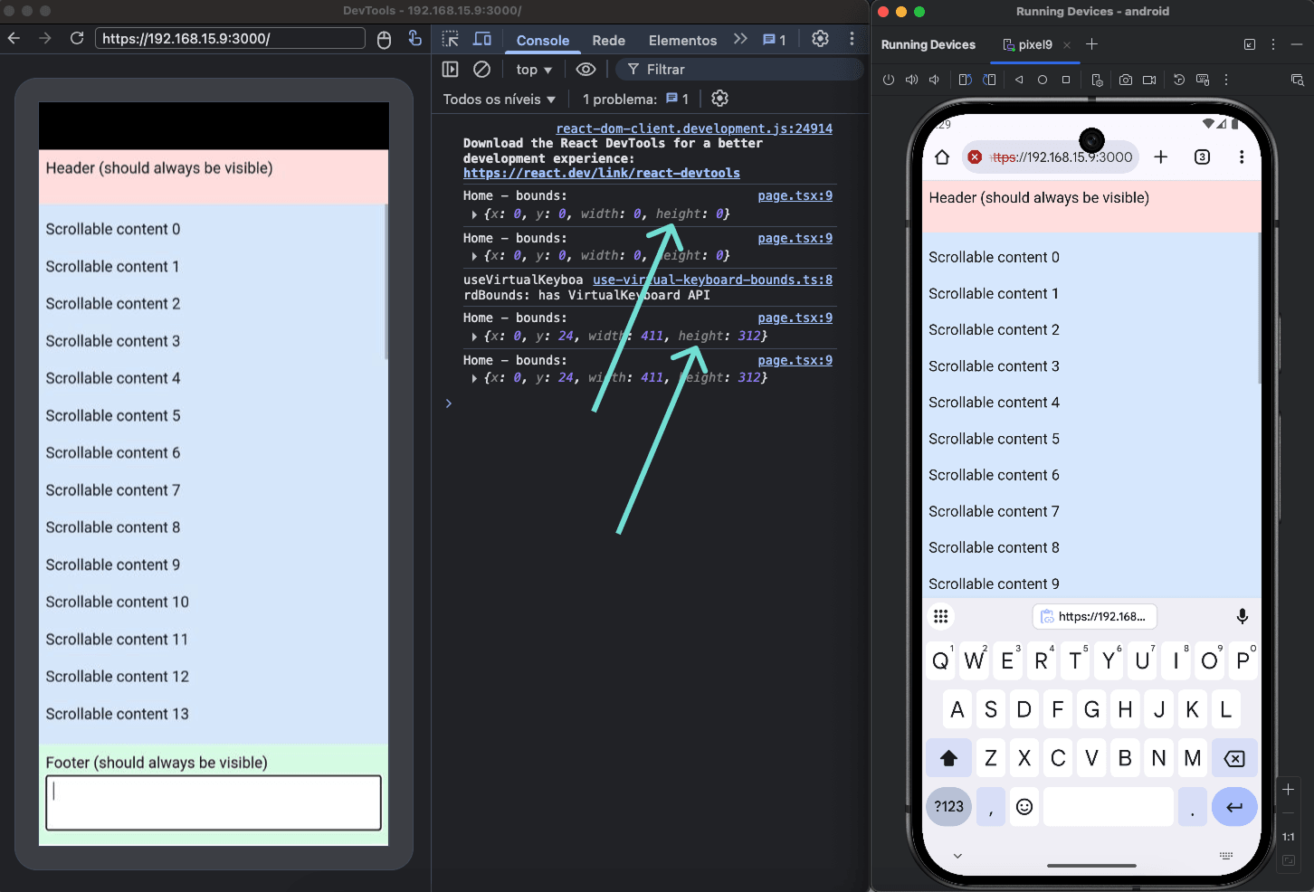1314x892 pixels.
Task: Open console settings gear icon
Action: pos(719,99)
